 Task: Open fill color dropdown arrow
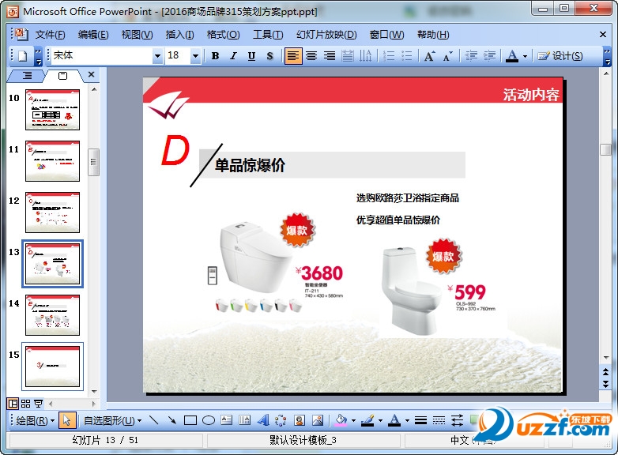353,421
